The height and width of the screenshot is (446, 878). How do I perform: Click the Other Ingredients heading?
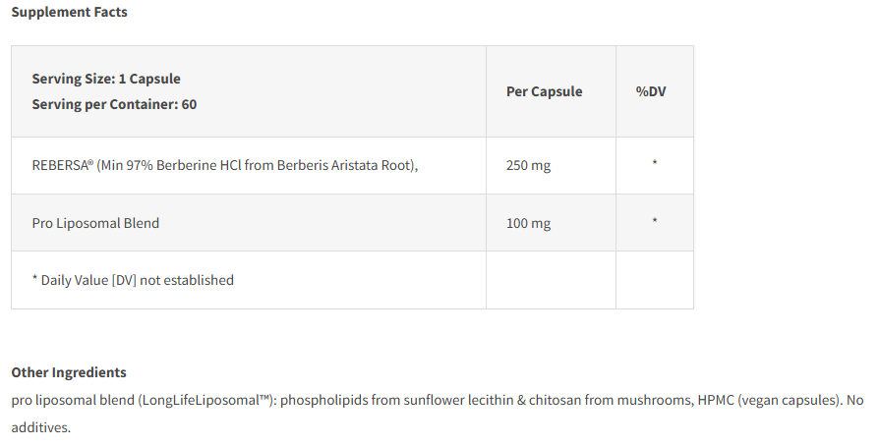tap(69, 372)
